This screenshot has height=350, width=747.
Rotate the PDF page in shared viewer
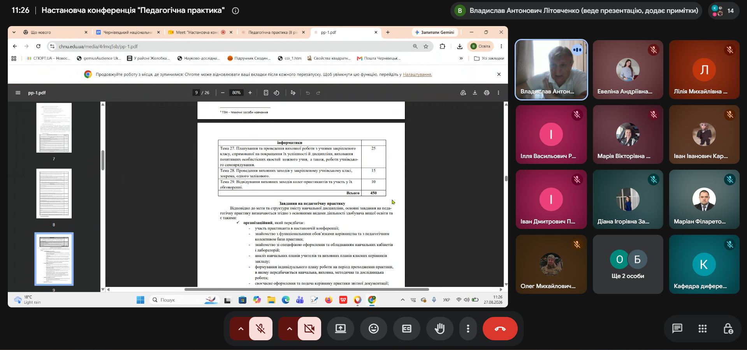276,93
